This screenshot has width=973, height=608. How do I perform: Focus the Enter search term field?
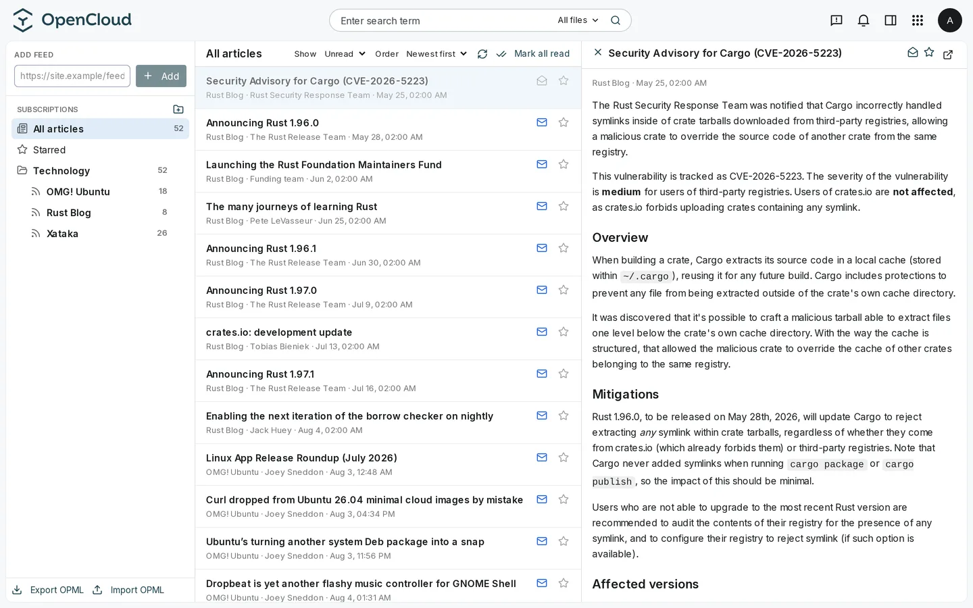click(445, 21)
